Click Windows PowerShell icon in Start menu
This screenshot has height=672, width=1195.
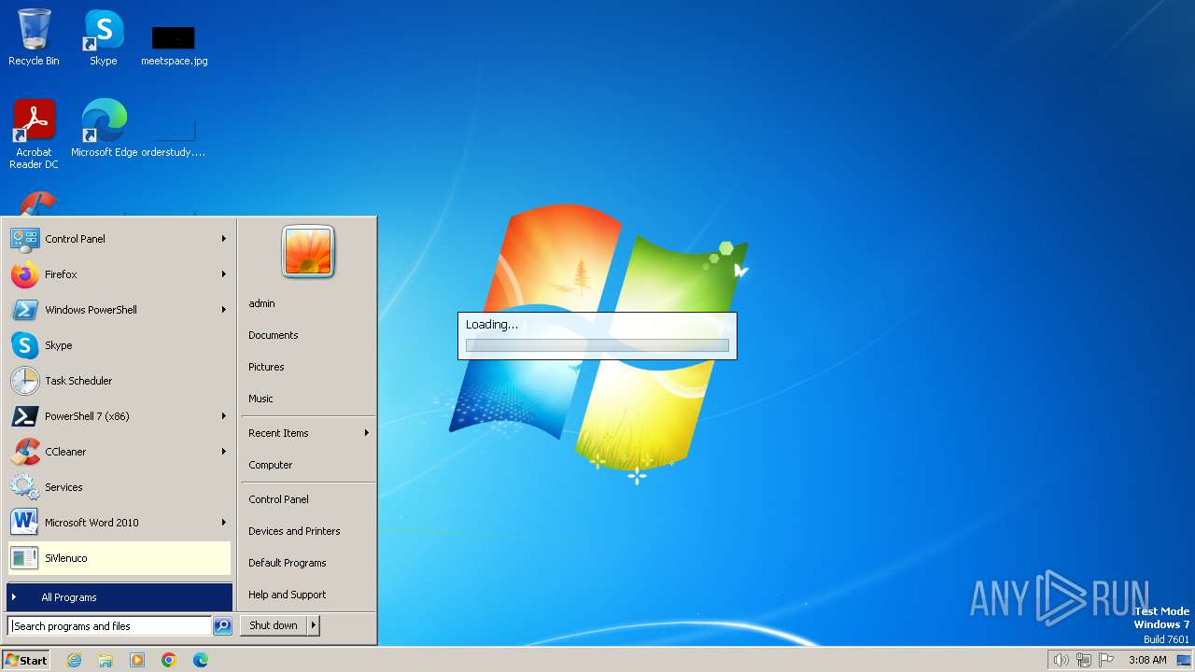[x=24, y=310]
